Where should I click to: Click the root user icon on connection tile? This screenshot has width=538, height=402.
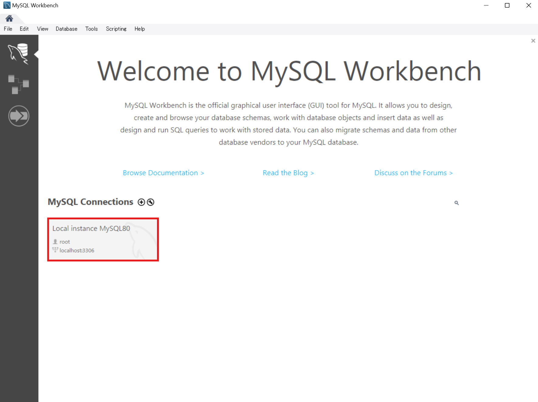click(55, 242)
